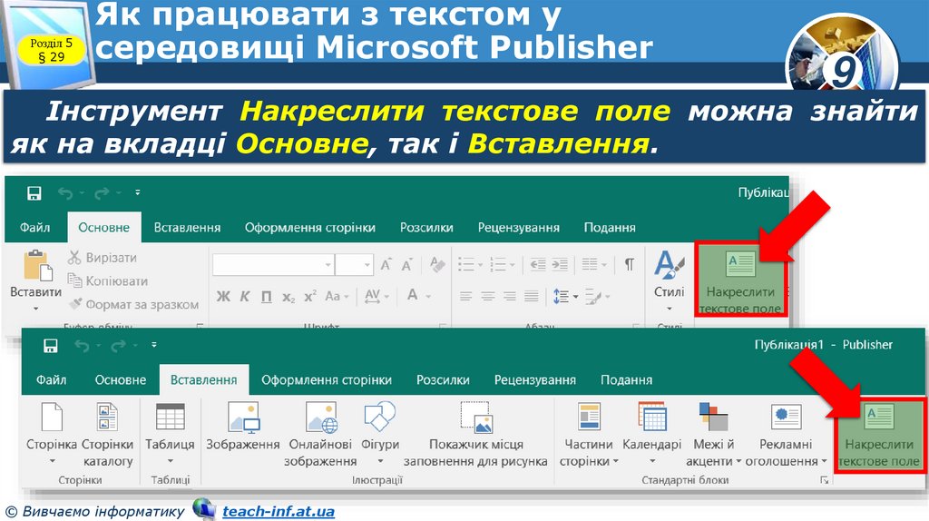
Task: Expand the Вставити paste options arrow
Action: pyautogui.click(x=35, y=309)
